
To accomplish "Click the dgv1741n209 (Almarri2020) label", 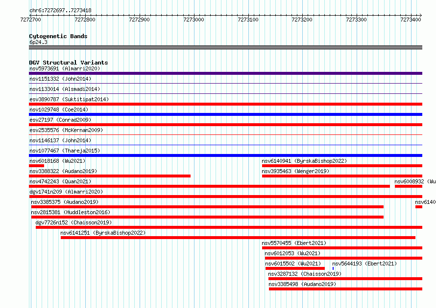I will pyautogui.click(x=66, y=192).
